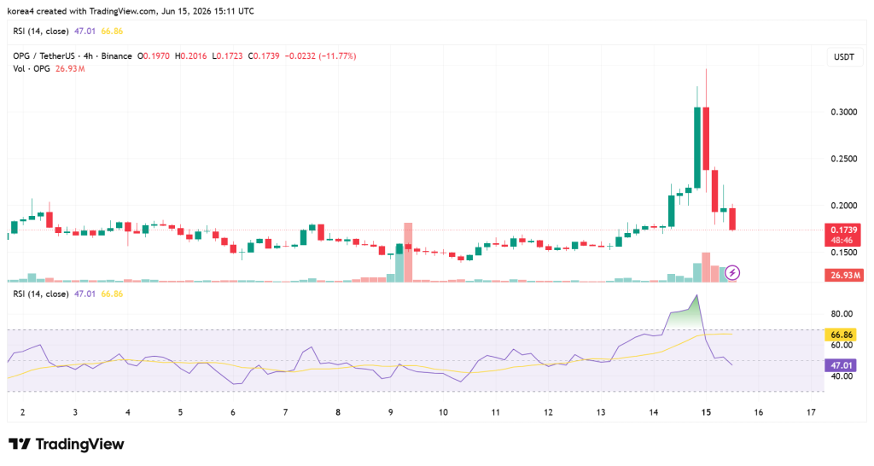Select the USDT currency button
Viewport: 874px width, 466px height.
pos(844,57)
